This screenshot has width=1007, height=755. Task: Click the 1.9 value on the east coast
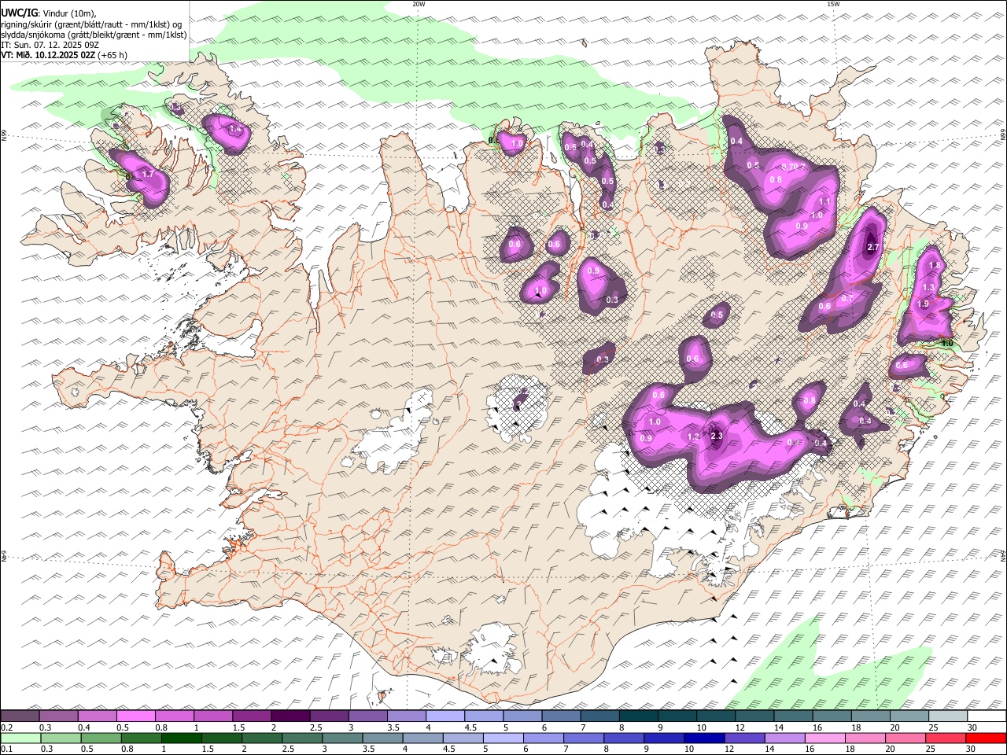(924, 304)
